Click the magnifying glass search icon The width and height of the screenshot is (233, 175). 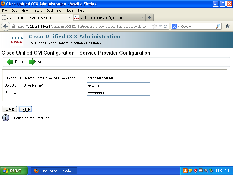coord(218,26)
